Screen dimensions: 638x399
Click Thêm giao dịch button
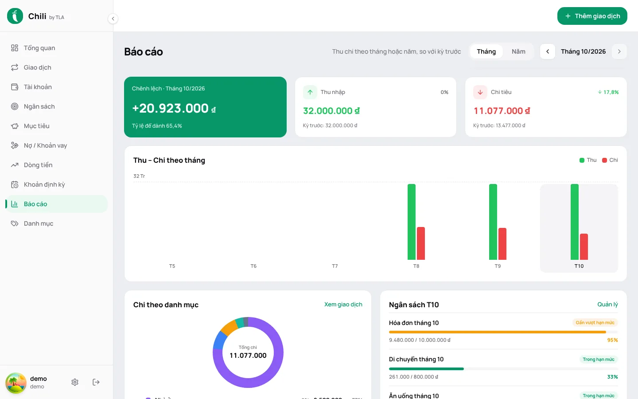click(x=592, y=16)
